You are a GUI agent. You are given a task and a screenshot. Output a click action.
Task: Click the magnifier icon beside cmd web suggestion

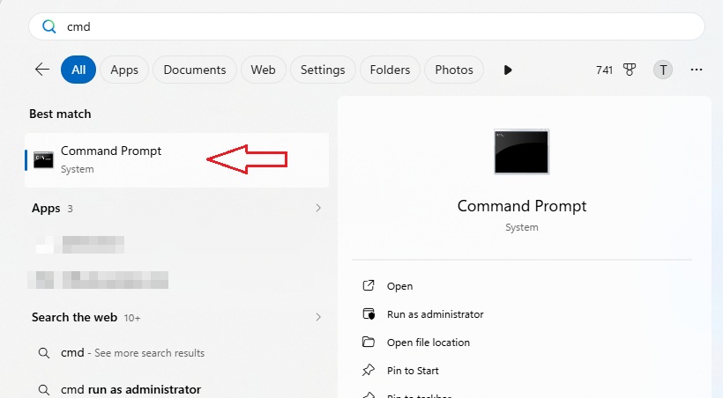[44, 353]
